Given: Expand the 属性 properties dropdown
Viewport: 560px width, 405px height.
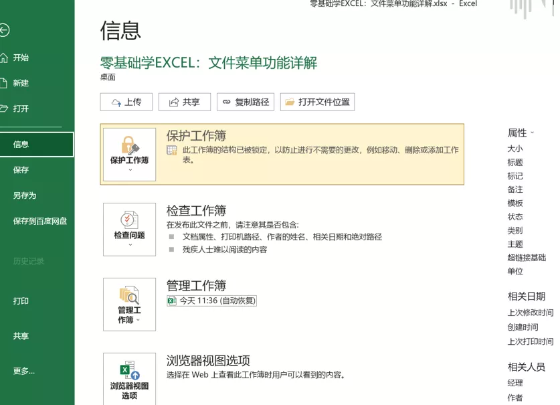Looking at the screenshot, I should pyautogui.click(x=521, y=133).
